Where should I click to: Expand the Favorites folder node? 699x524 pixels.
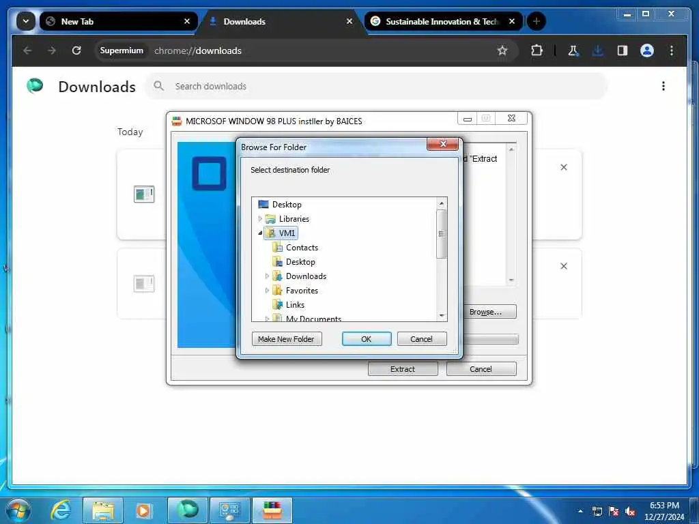pos(267,291)
